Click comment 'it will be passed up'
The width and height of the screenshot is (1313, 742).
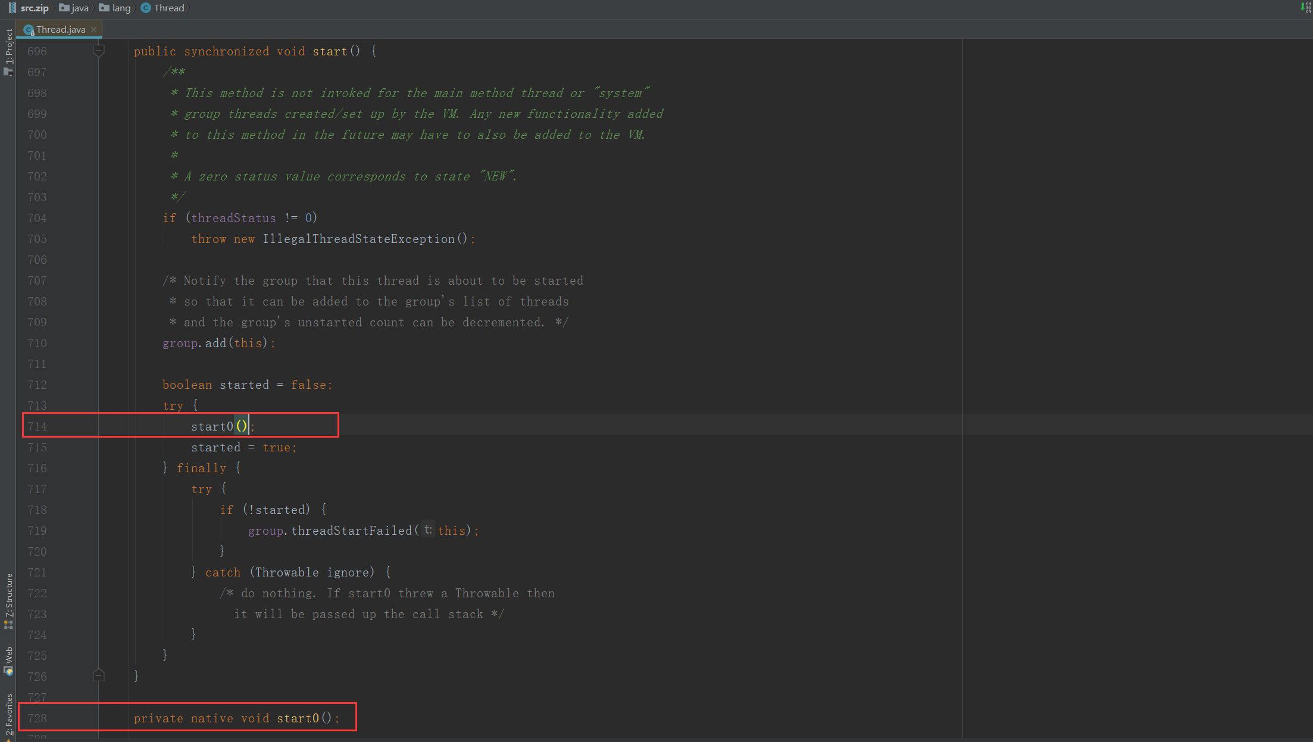coord(305,614)
